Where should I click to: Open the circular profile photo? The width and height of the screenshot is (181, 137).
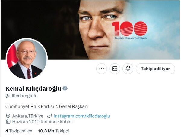click(x=27, y=59)
